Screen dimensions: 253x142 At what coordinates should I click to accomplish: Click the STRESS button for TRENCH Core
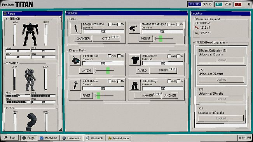pyautogui.click(x=164, y=71)
